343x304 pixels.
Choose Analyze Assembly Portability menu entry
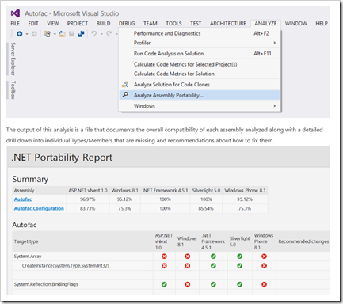[200, 95]
